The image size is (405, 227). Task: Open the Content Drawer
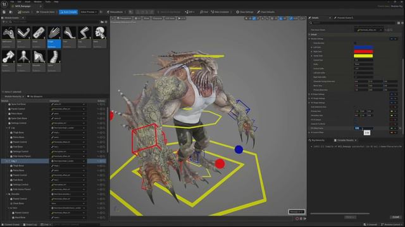click(x=11, y=224)
